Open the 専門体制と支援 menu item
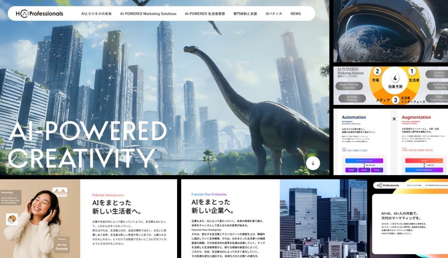 click(x=245, y=14)
